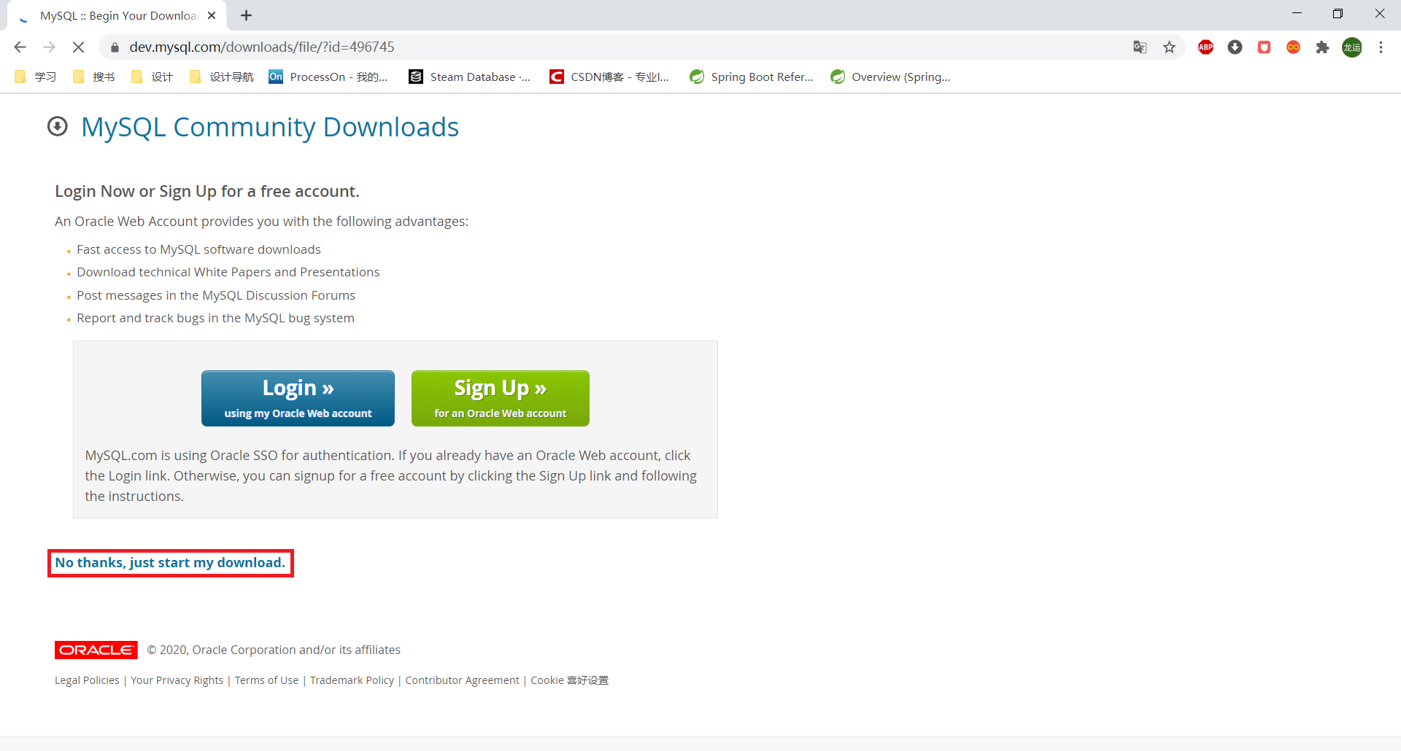Open the extensions puzzle menu

tap(1322, 47)
